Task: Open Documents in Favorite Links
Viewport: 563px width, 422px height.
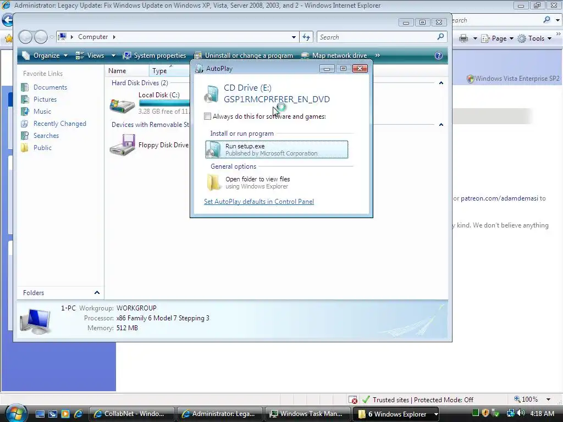Action: click(50, 87)
